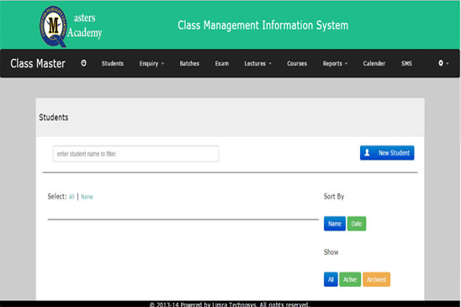461x307 pixels.
Task: Open the Batches page
Action: tap(189, 64)
